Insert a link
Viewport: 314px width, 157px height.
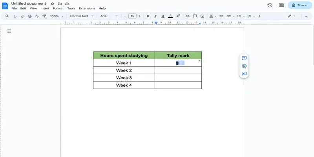tap(188, 16)
